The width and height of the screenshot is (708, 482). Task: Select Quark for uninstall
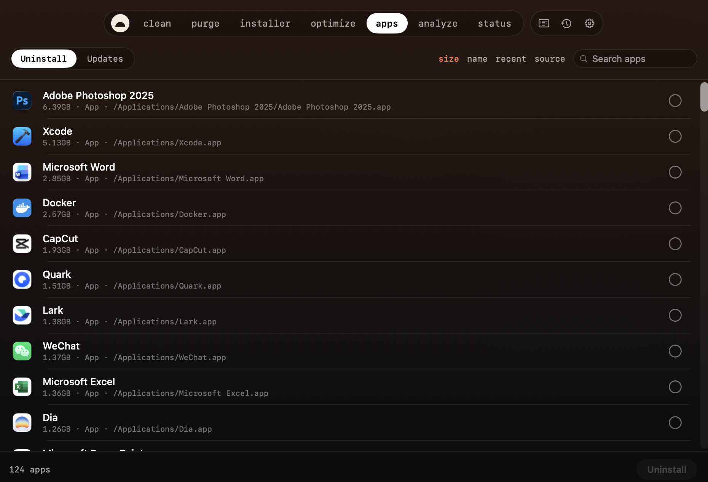point(675,279)
